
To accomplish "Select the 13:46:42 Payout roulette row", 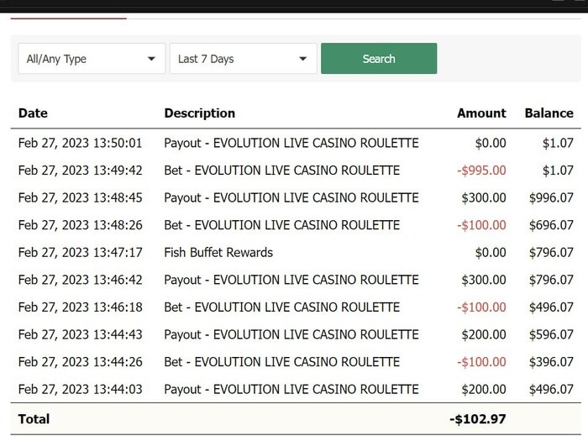I will (x=291, y=280).
